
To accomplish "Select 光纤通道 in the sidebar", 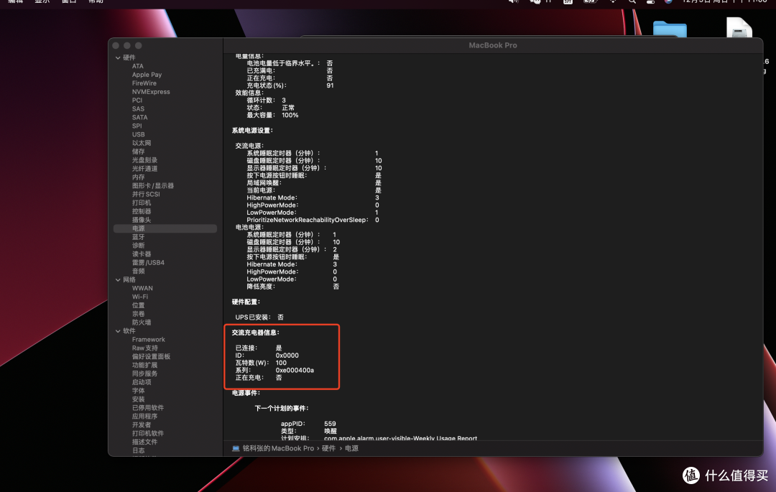I will [144, 169].
